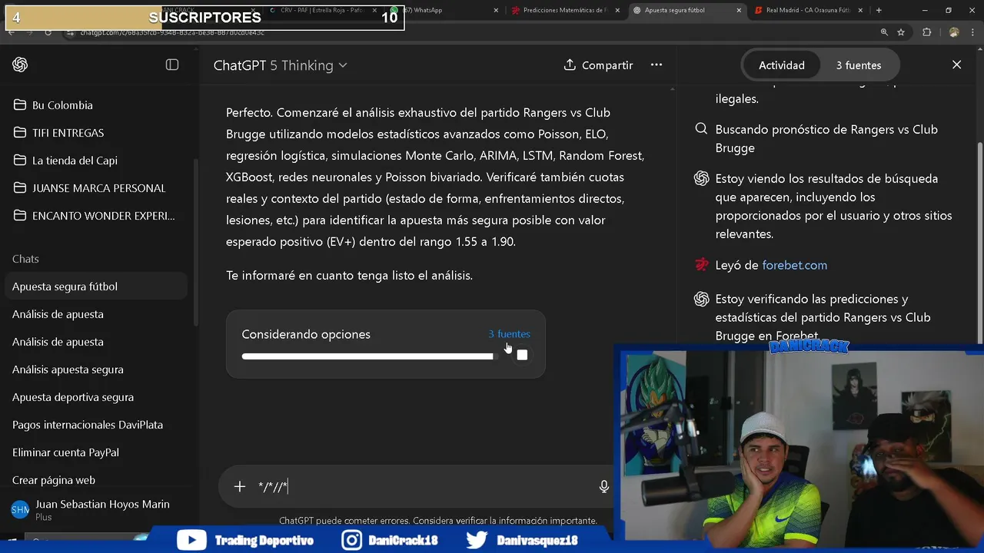
Task: Click the forebet red icon beside Leyó de
Action: point(701,265)
